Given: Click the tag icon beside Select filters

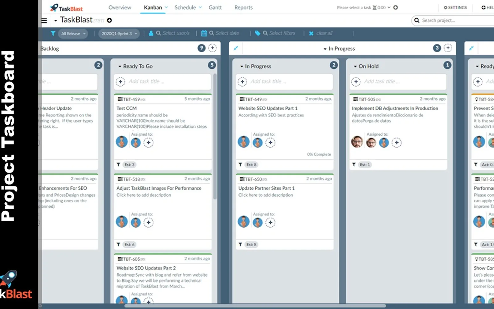Looking at the screenshot, I should coord(257,33).
